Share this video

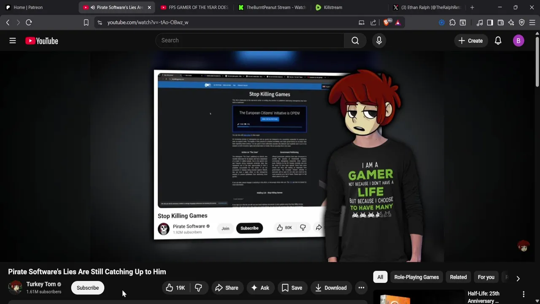[227, 288]
